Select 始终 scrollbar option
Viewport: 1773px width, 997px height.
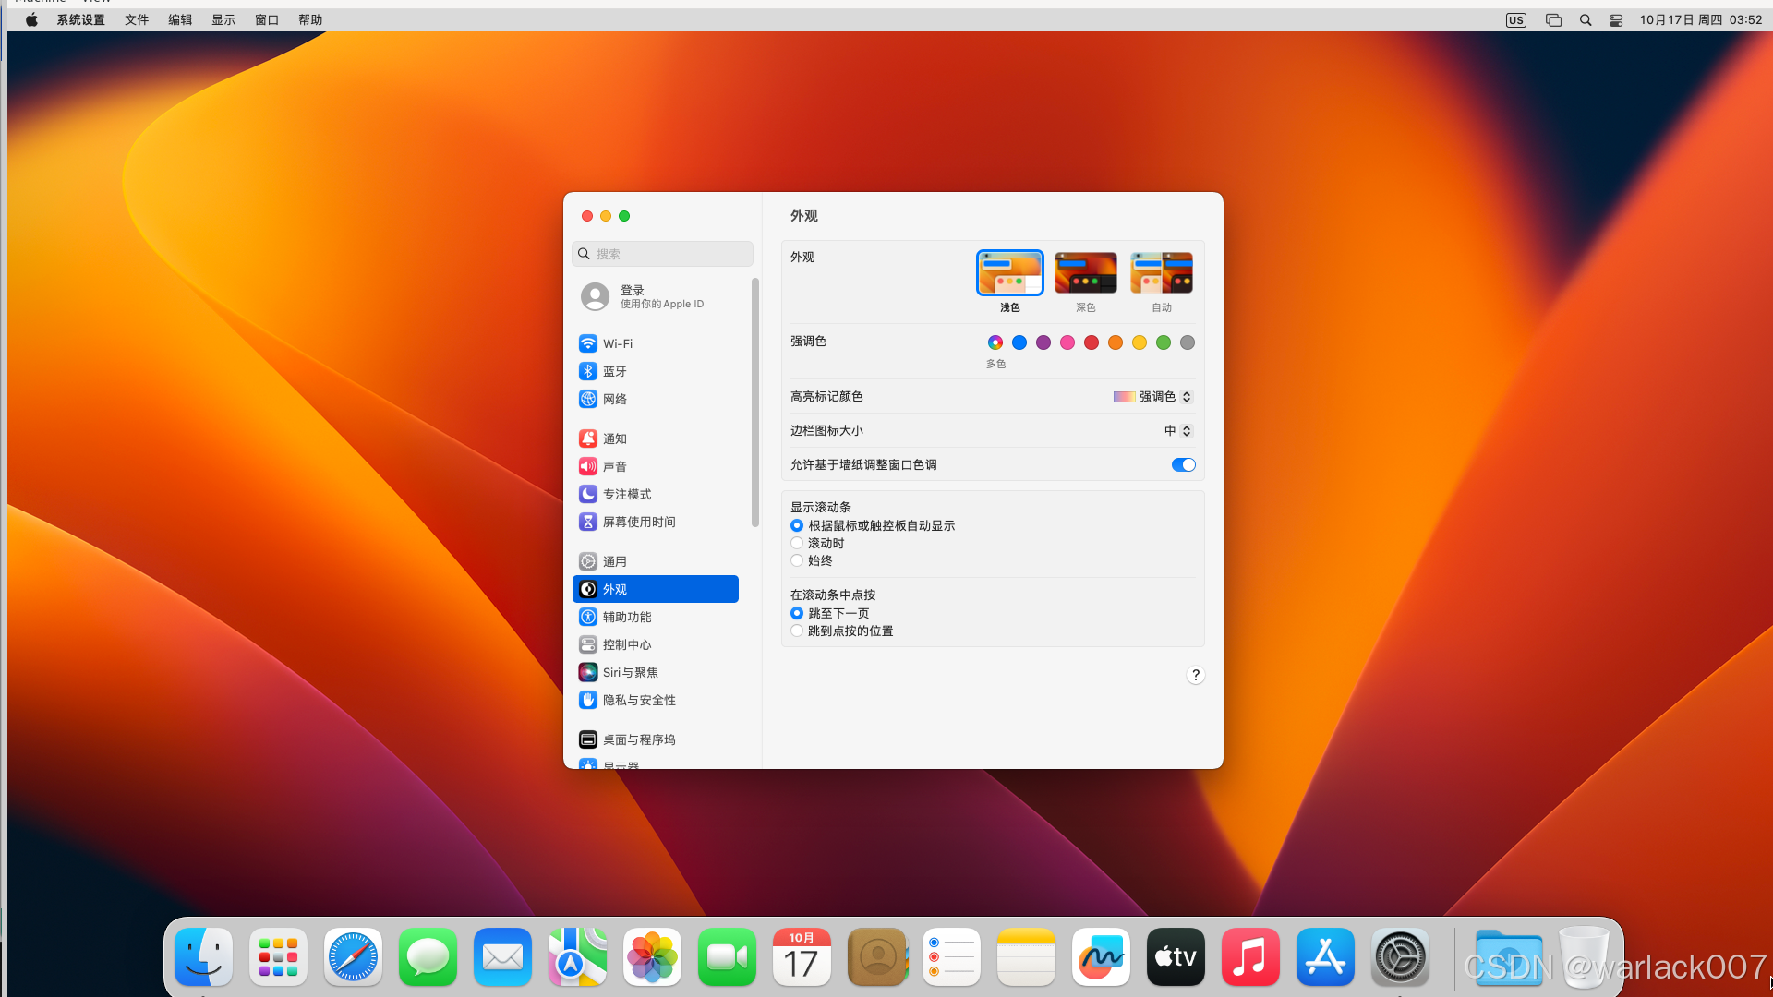tap(797, 560)
